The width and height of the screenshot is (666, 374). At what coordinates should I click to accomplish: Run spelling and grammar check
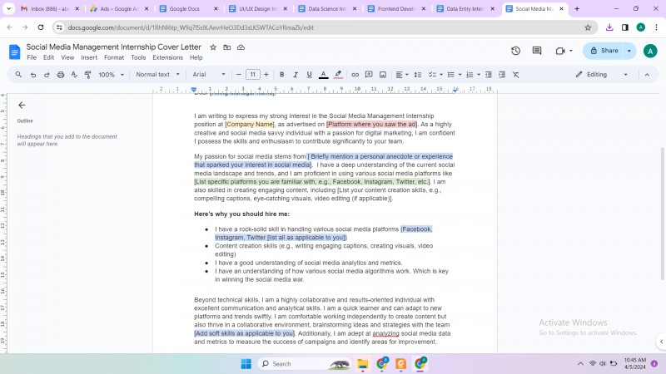pyautogui.click(x=74, y=75)
